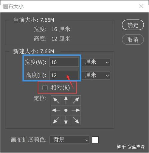Anchor canvas to the bottom-right arrow
The width and height of the screenshot is (149, 153).
click(76, 120)
